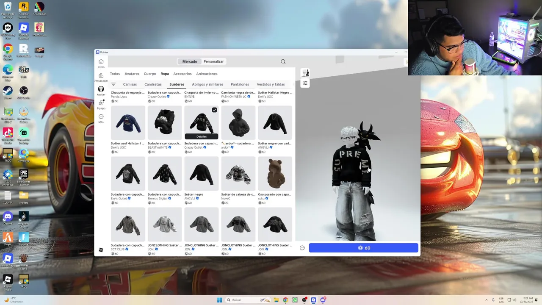Screen dimensions: 542x305
Task: Open Discord desktop shortcut
Action: tap(8, 219)
